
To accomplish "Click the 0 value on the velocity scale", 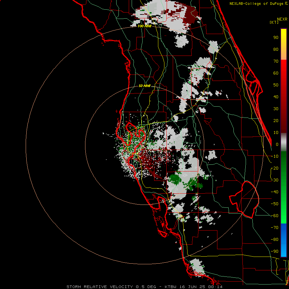I will click(x=277, y=144).
